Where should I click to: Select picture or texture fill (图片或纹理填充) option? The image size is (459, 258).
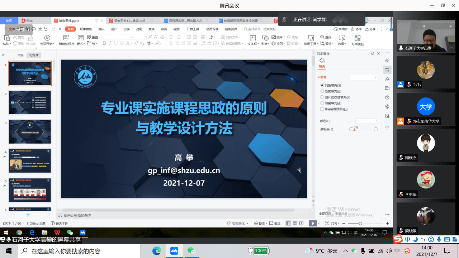(322, 97)
